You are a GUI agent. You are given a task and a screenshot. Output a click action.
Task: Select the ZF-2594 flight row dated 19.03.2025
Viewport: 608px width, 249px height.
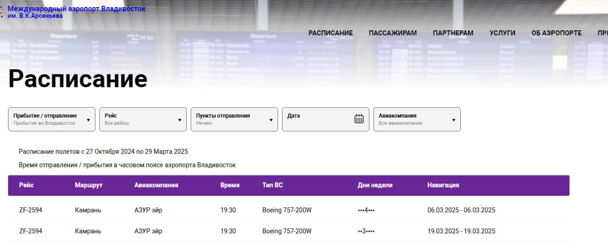[30, 231]
